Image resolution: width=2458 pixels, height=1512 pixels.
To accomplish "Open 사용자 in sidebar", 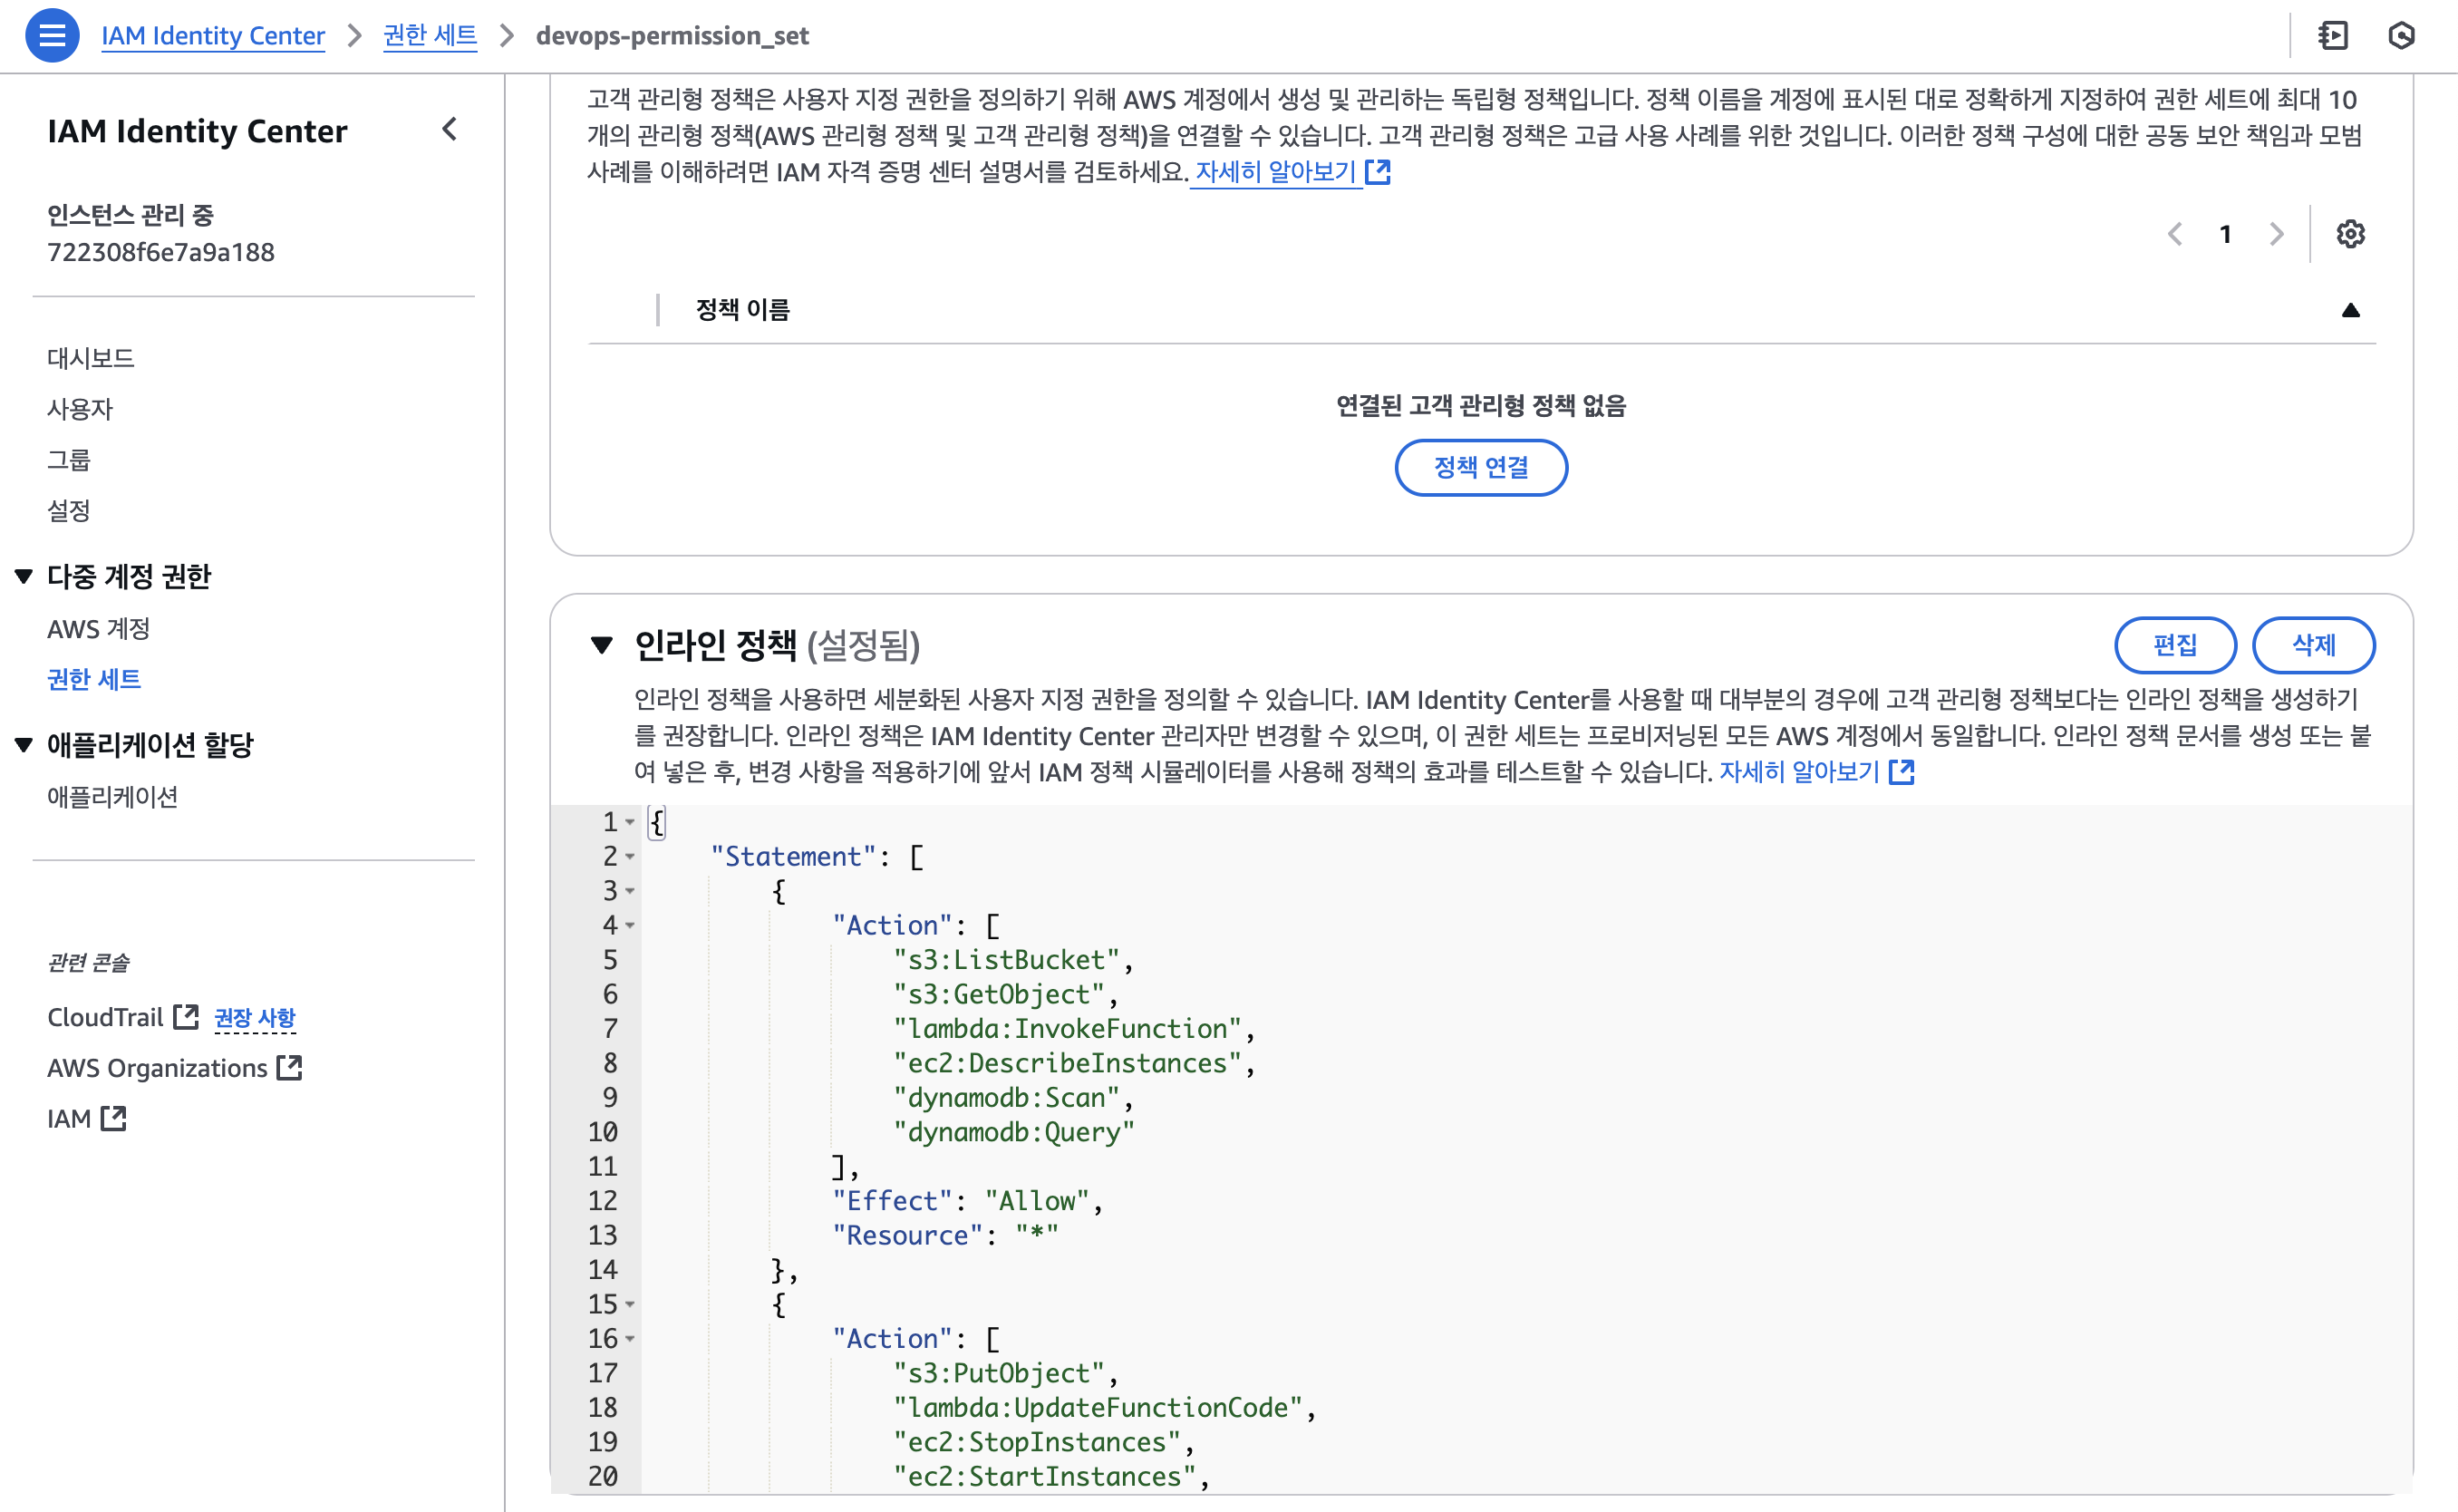I will (x=80, y=409).
